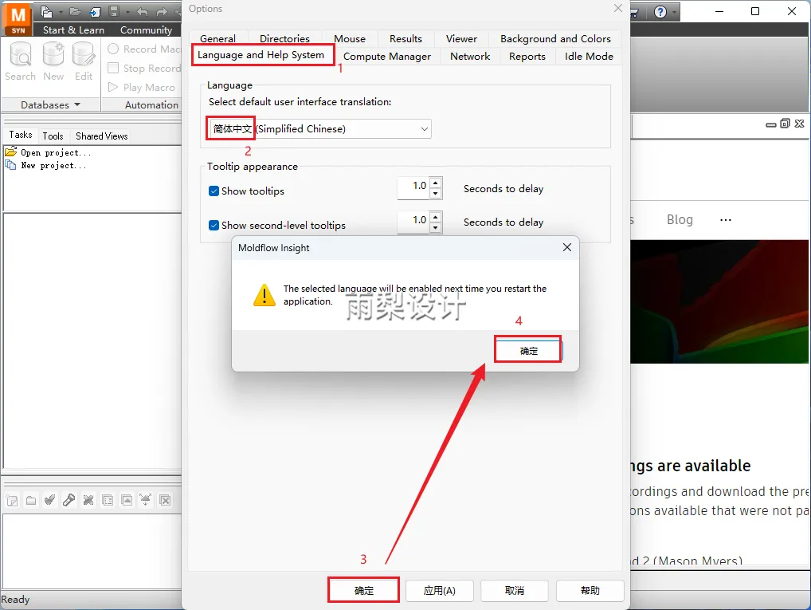Click the help question mark icon in title bar

(660, 11)
